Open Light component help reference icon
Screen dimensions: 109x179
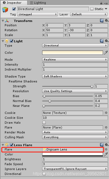pyautogui.click(x=102, y=41)
